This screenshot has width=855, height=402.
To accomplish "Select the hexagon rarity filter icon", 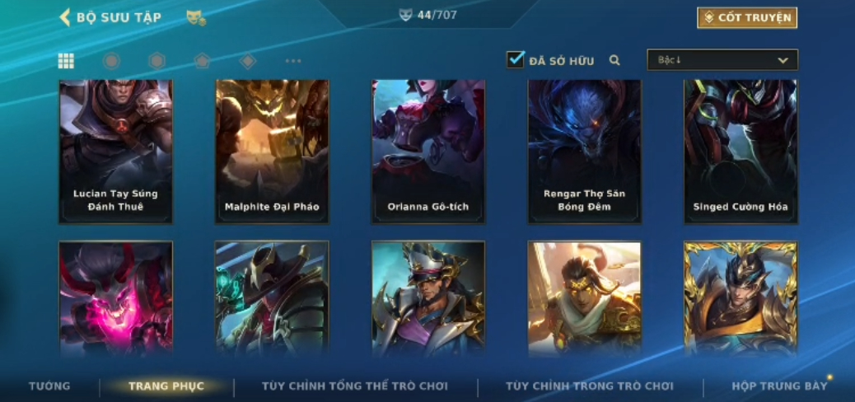I will click(157, 60).
